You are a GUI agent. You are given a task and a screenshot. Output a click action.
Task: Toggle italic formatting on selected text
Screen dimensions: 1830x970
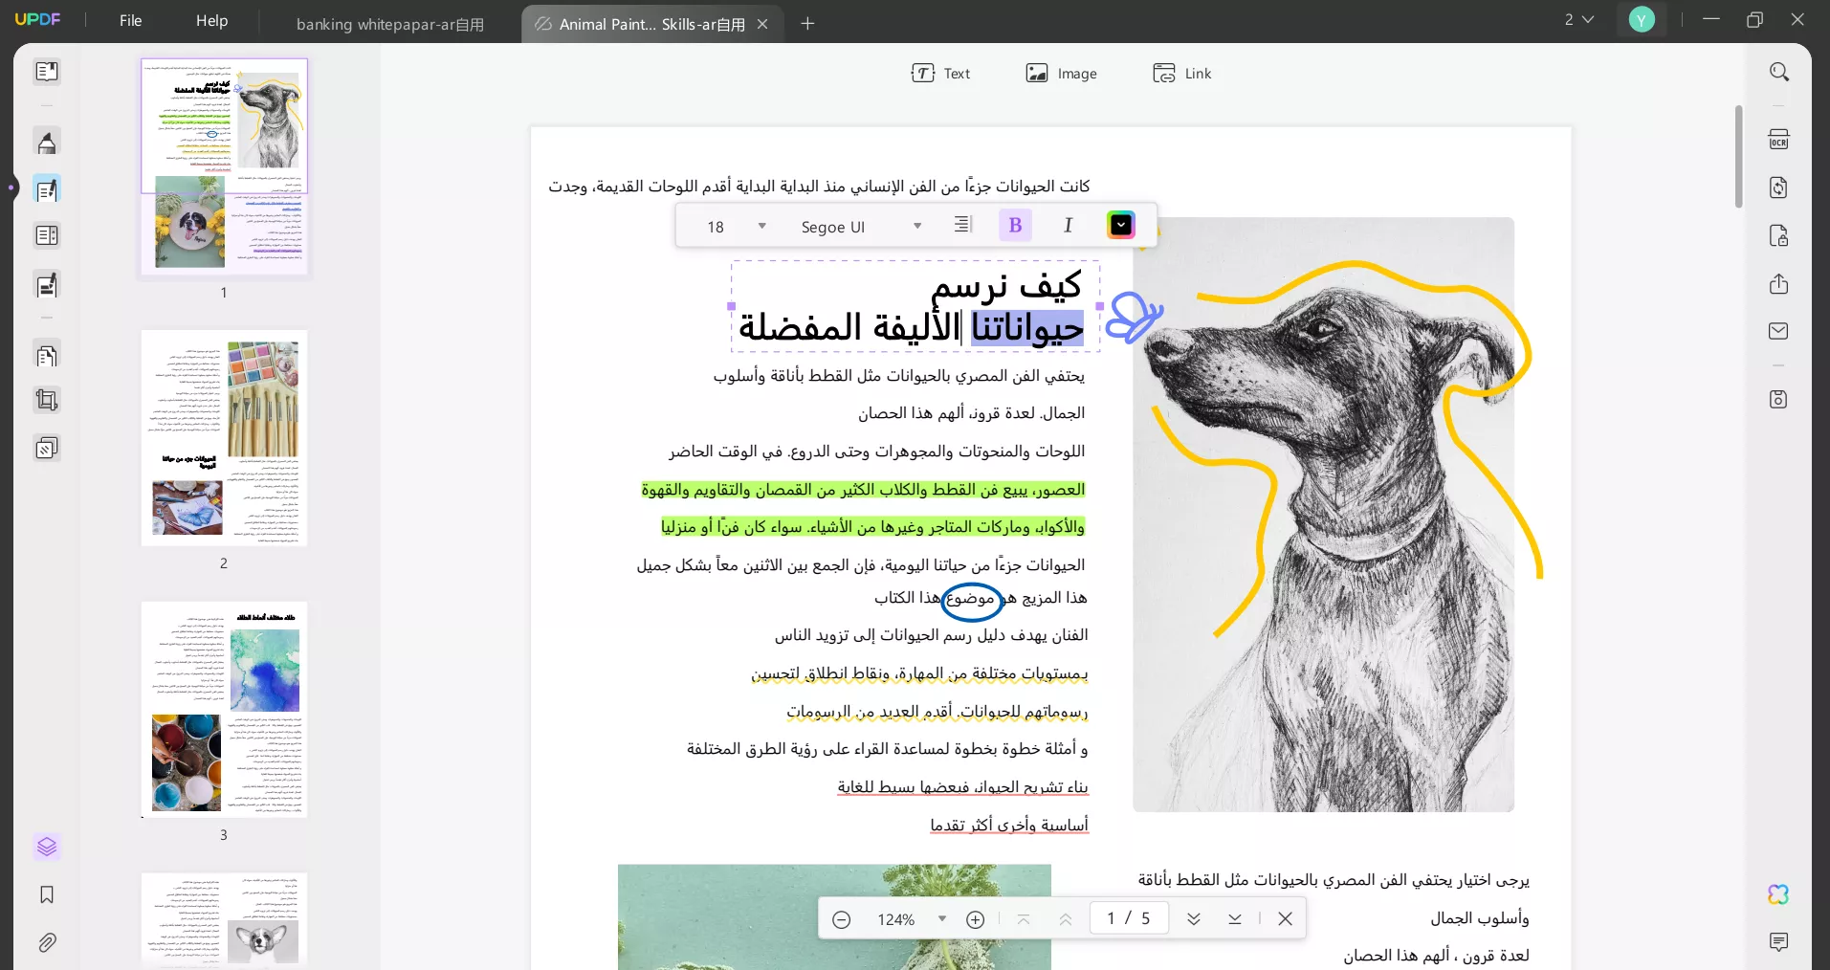1068,225
